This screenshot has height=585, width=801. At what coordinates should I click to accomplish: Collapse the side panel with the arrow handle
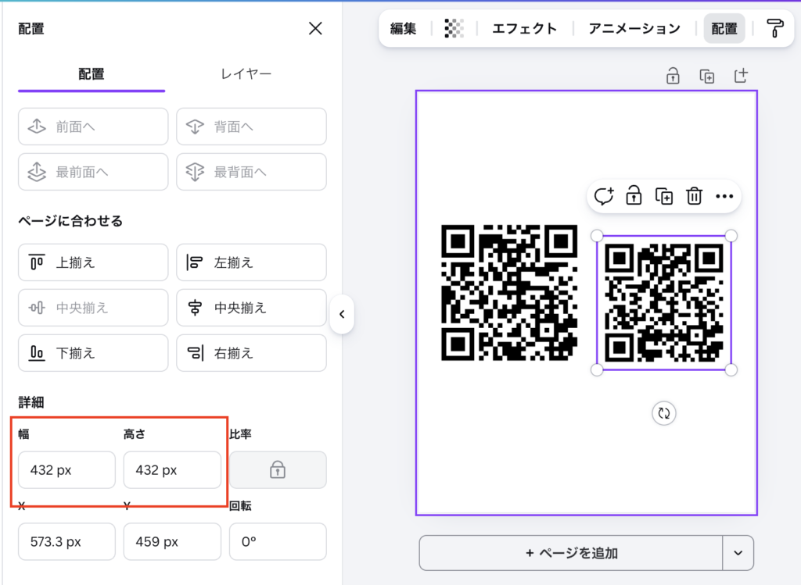point(342,315)
